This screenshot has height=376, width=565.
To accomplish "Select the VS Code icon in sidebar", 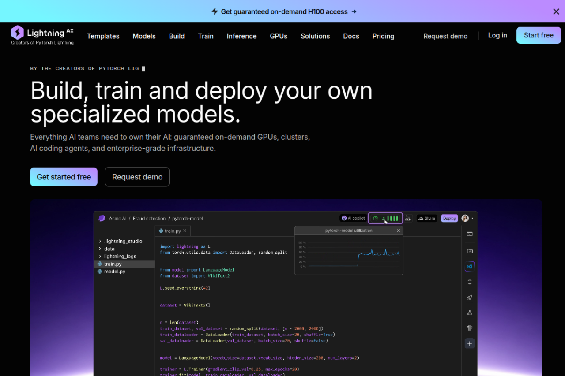I will click(x=470, y=267).
